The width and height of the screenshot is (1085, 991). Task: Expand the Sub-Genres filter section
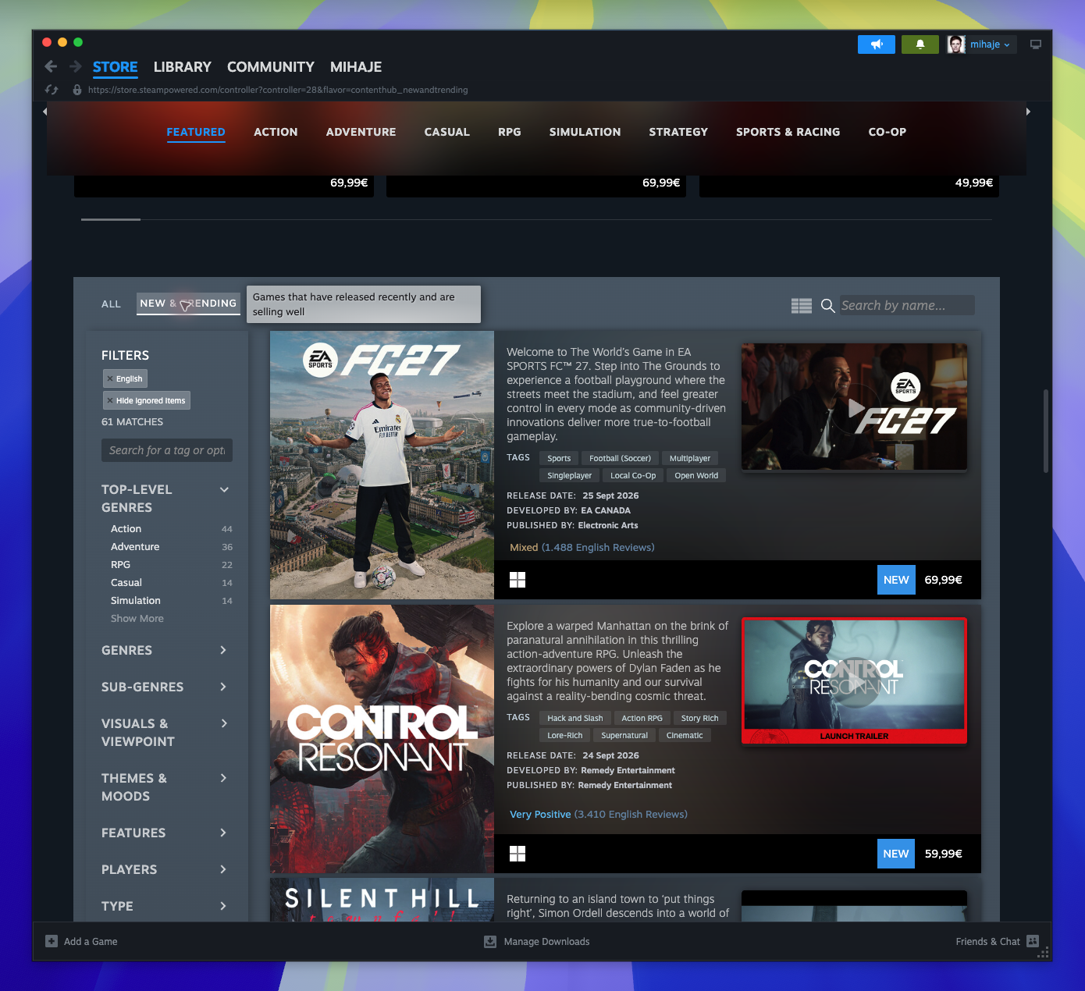[223, 687]
